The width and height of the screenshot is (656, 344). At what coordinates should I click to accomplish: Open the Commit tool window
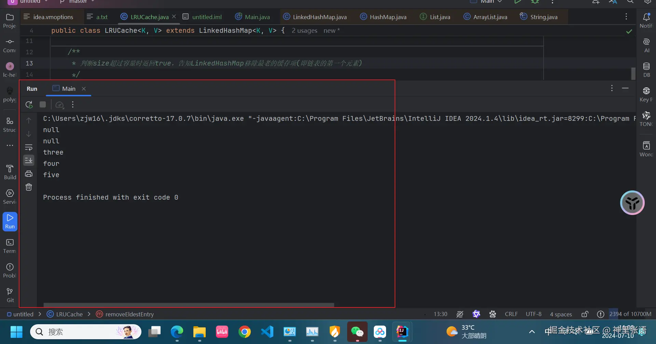coord(10,45)
